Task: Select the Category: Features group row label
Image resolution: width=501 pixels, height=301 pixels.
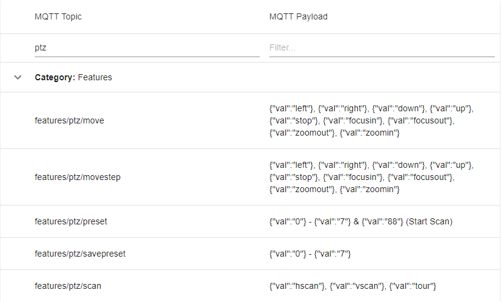Action: (x=74, y=77)
